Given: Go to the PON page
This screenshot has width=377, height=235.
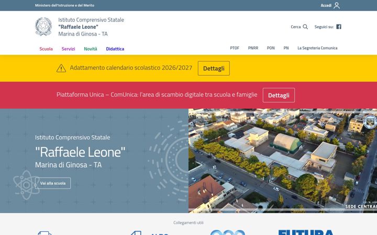Looking at the screenshot, I should (x=271, y=48).
